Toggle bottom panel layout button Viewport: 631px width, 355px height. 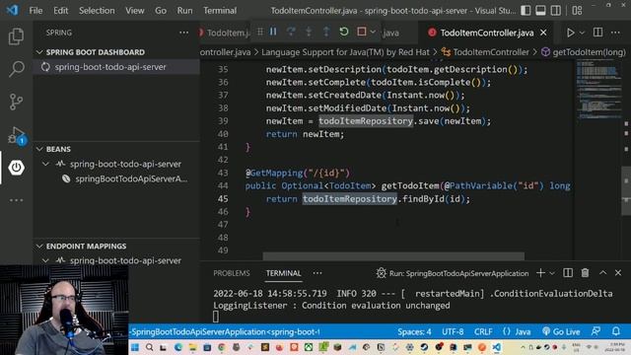(x=540, y=11)
